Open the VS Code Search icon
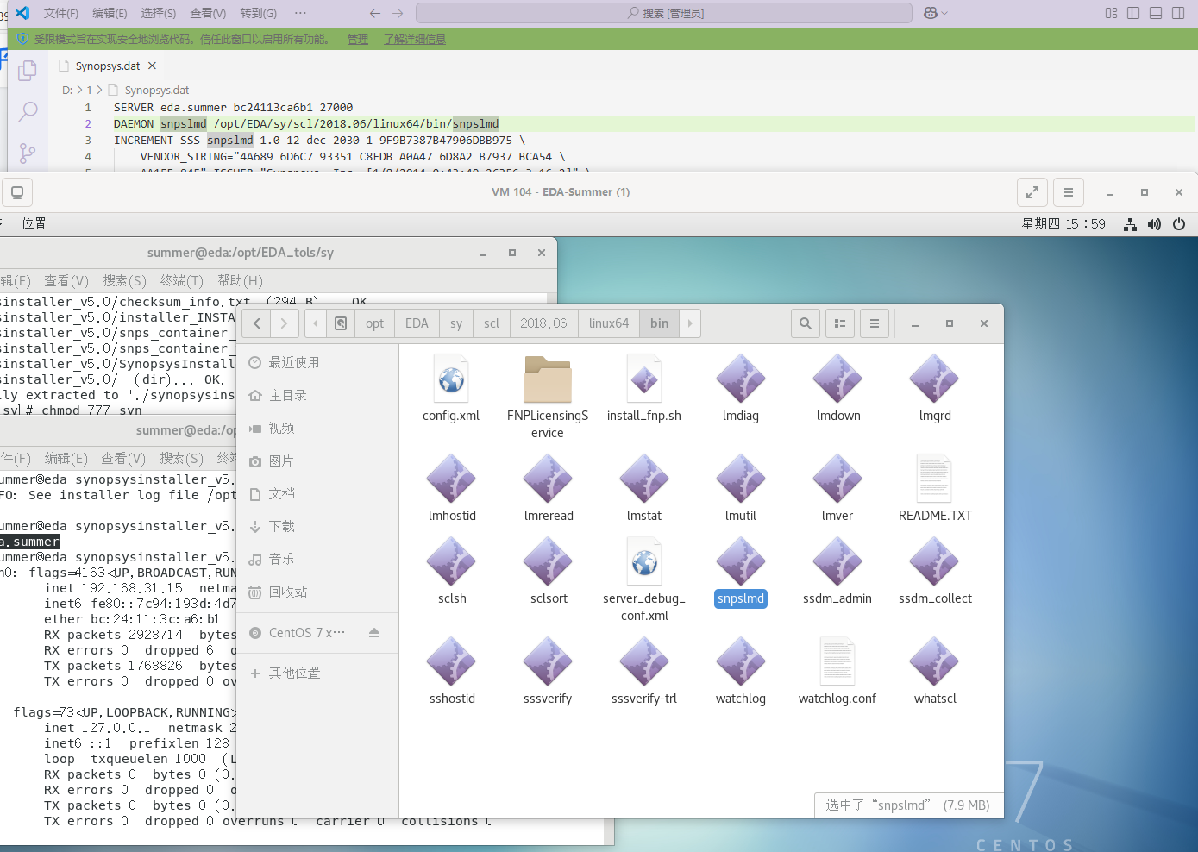 pyautogui.click(x=28, y=111)
